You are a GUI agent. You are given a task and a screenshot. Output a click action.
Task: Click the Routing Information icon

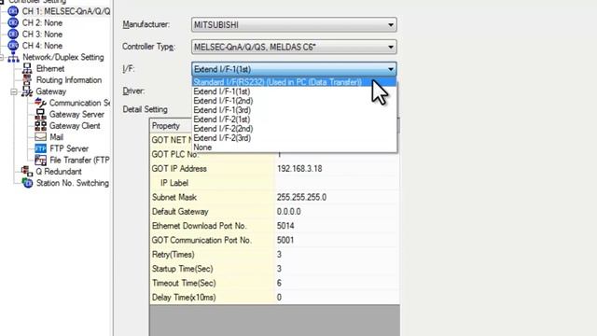pyautogui.click(x=27, y=80)
